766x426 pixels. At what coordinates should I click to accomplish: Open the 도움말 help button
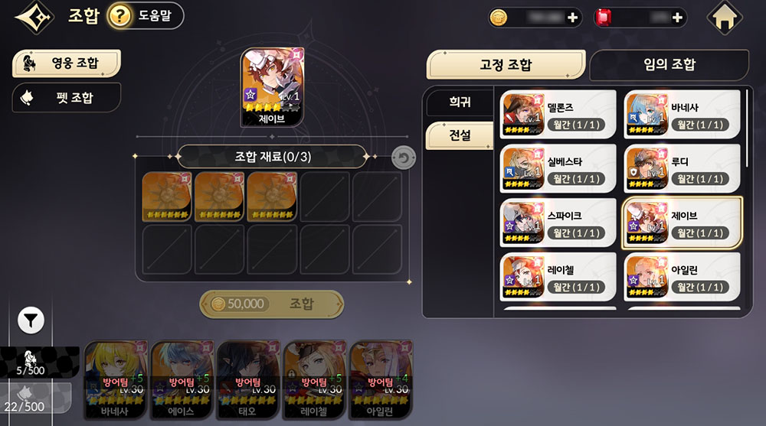[145, 15]
